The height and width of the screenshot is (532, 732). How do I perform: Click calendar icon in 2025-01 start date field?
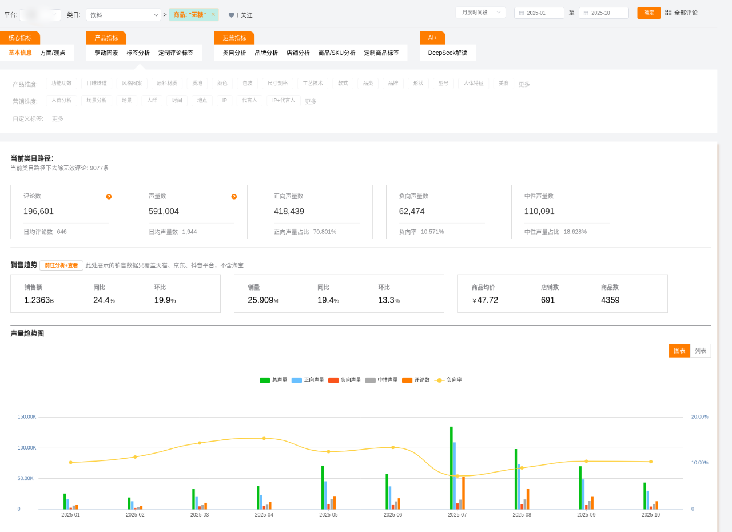click(522, 13)
